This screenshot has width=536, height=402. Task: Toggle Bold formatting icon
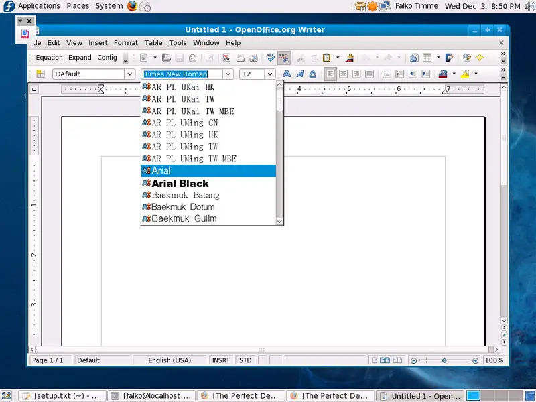[287, 74]
